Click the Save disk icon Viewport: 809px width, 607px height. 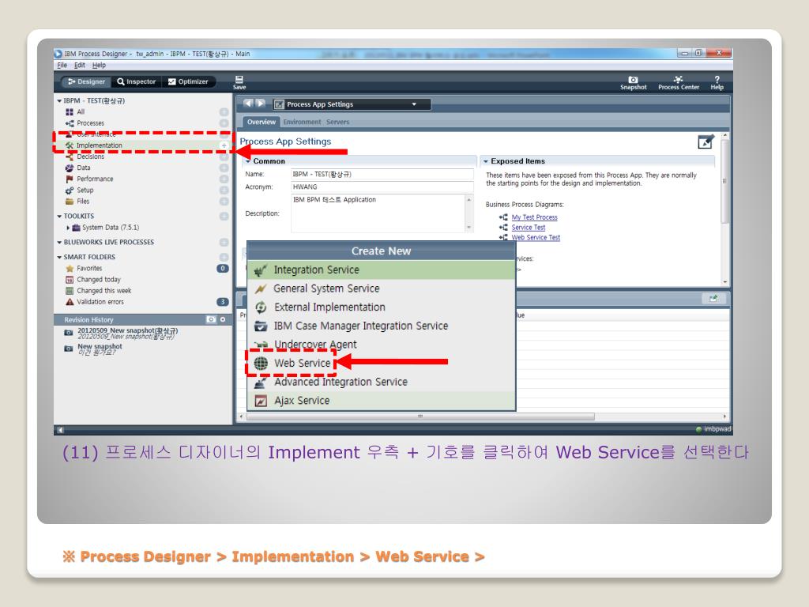(239, 79)
